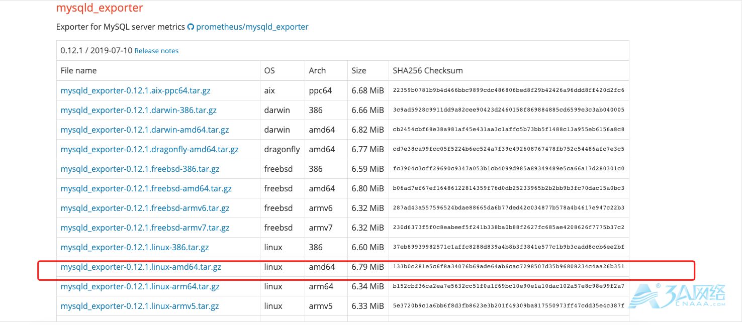
Task: Download mysqld_exporter-0.12.1.linux-386.tar.gz
Action: (x=135, y=247)
